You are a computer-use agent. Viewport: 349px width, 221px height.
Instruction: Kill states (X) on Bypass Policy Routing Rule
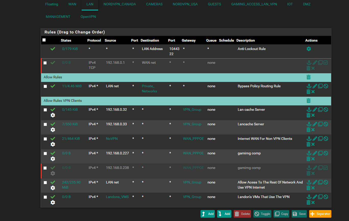(x=313, y=92)
